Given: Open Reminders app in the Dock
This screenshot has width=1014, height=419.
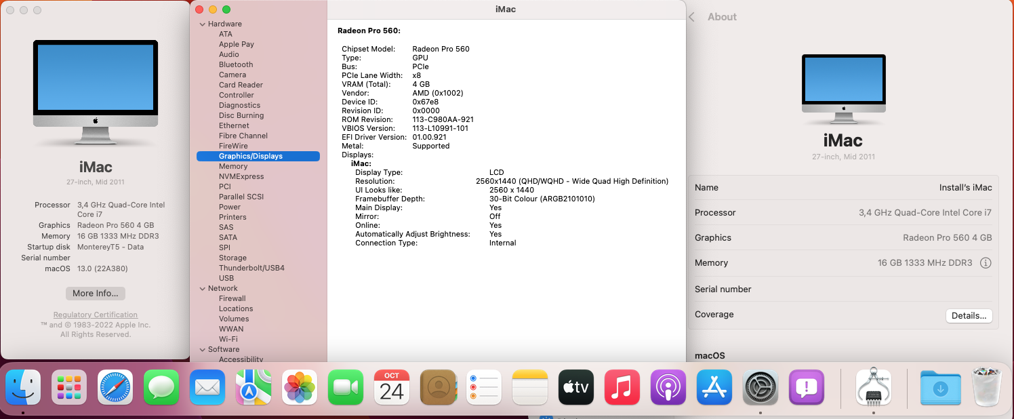Looking at the screenshot, I should 484,388.
